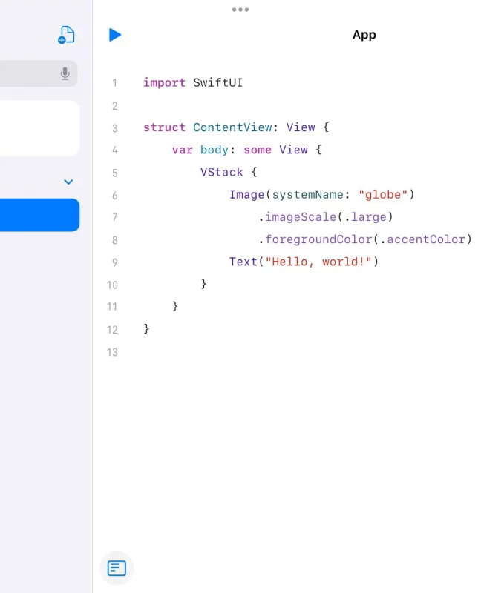This screenshot has height=593, width=481.
Task: Add a new file with the document-plus icon
Action: [x=66, y=35]
